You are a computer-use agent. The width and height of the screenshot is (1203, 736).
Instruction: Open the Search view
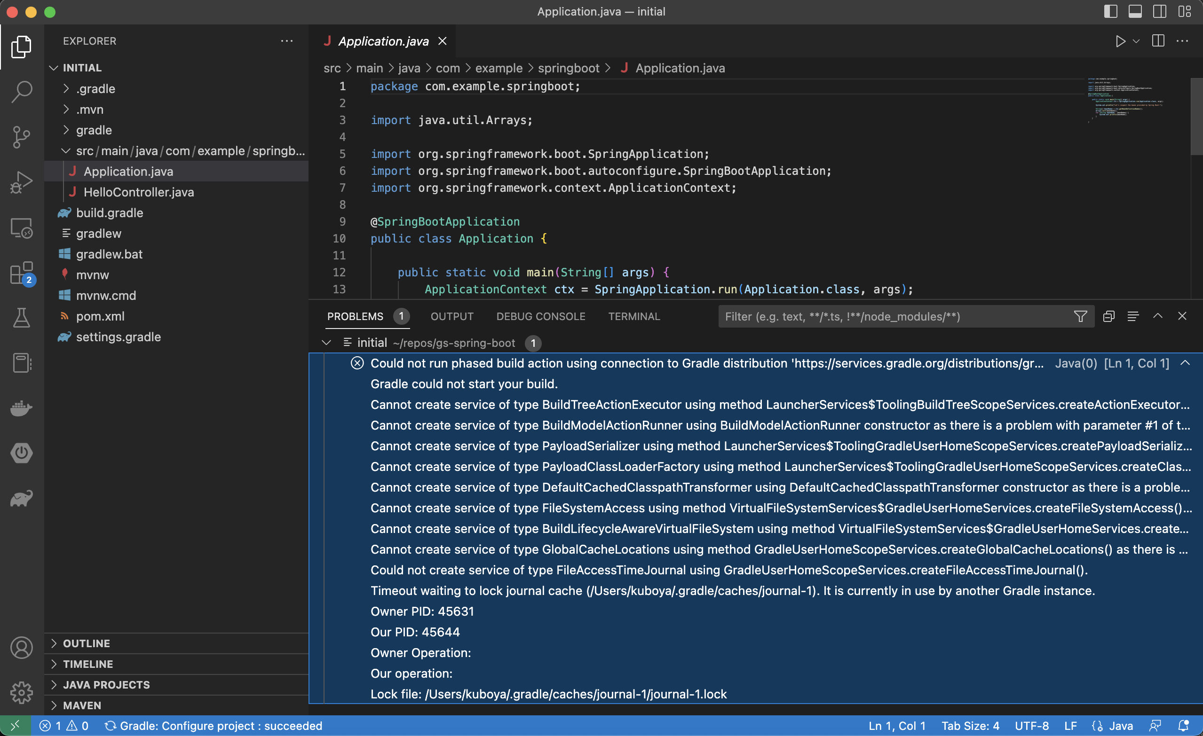pyautogui.click(x=22, y=92)
